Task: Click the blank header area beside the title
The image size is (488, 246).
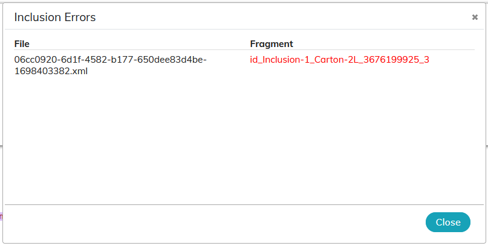Action: [283, 17]
